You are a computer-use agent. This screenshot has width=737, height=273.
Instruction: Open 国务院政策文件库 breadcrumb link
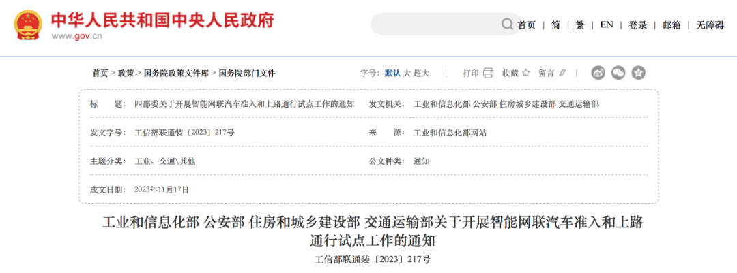point(176,73)
